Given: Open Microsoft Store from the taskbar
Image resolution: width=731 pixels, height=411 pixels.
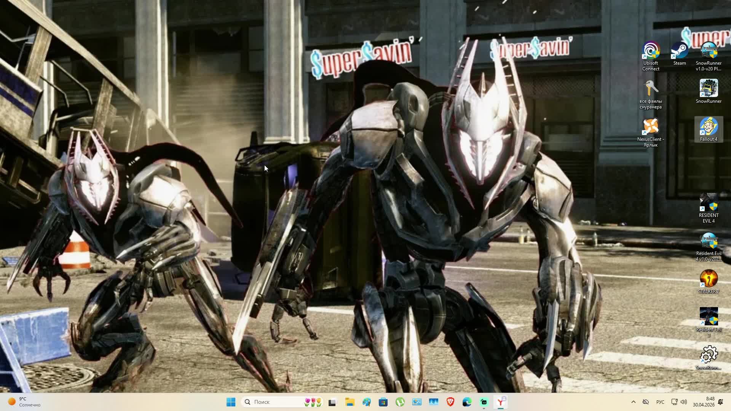Looking at the screenshot, I should pos(383,402).
